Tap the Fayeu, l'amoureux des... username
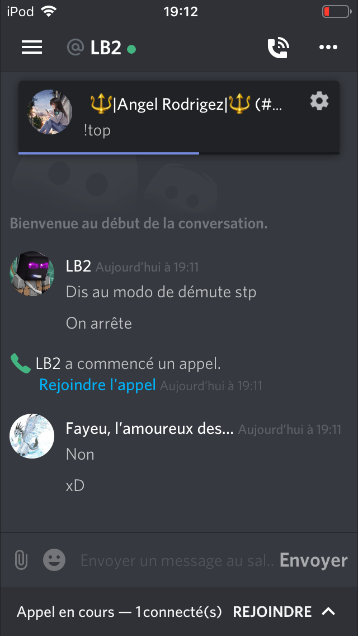 click(x=149, y=429)
